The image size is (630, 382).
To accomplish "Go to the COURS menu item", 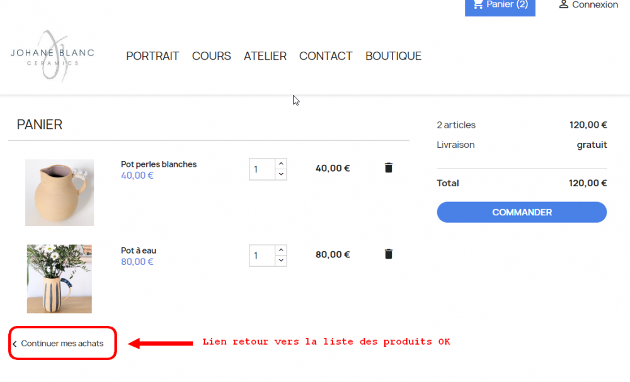I will [211, 56].
